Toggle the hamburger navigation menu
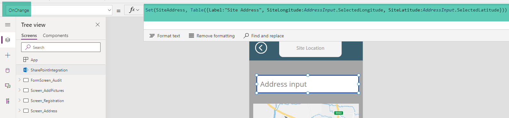The width and height of the screenshot is (509, 118). click(8, 25)
